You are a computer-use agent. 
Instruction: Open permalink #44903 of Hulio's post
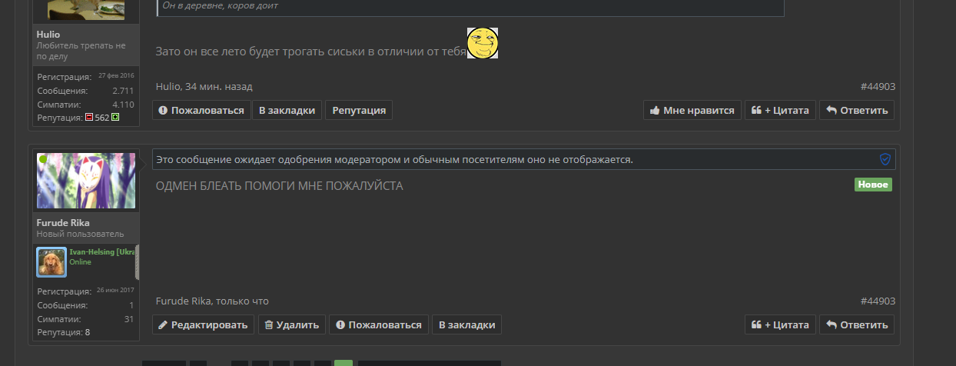pos(878,87)
